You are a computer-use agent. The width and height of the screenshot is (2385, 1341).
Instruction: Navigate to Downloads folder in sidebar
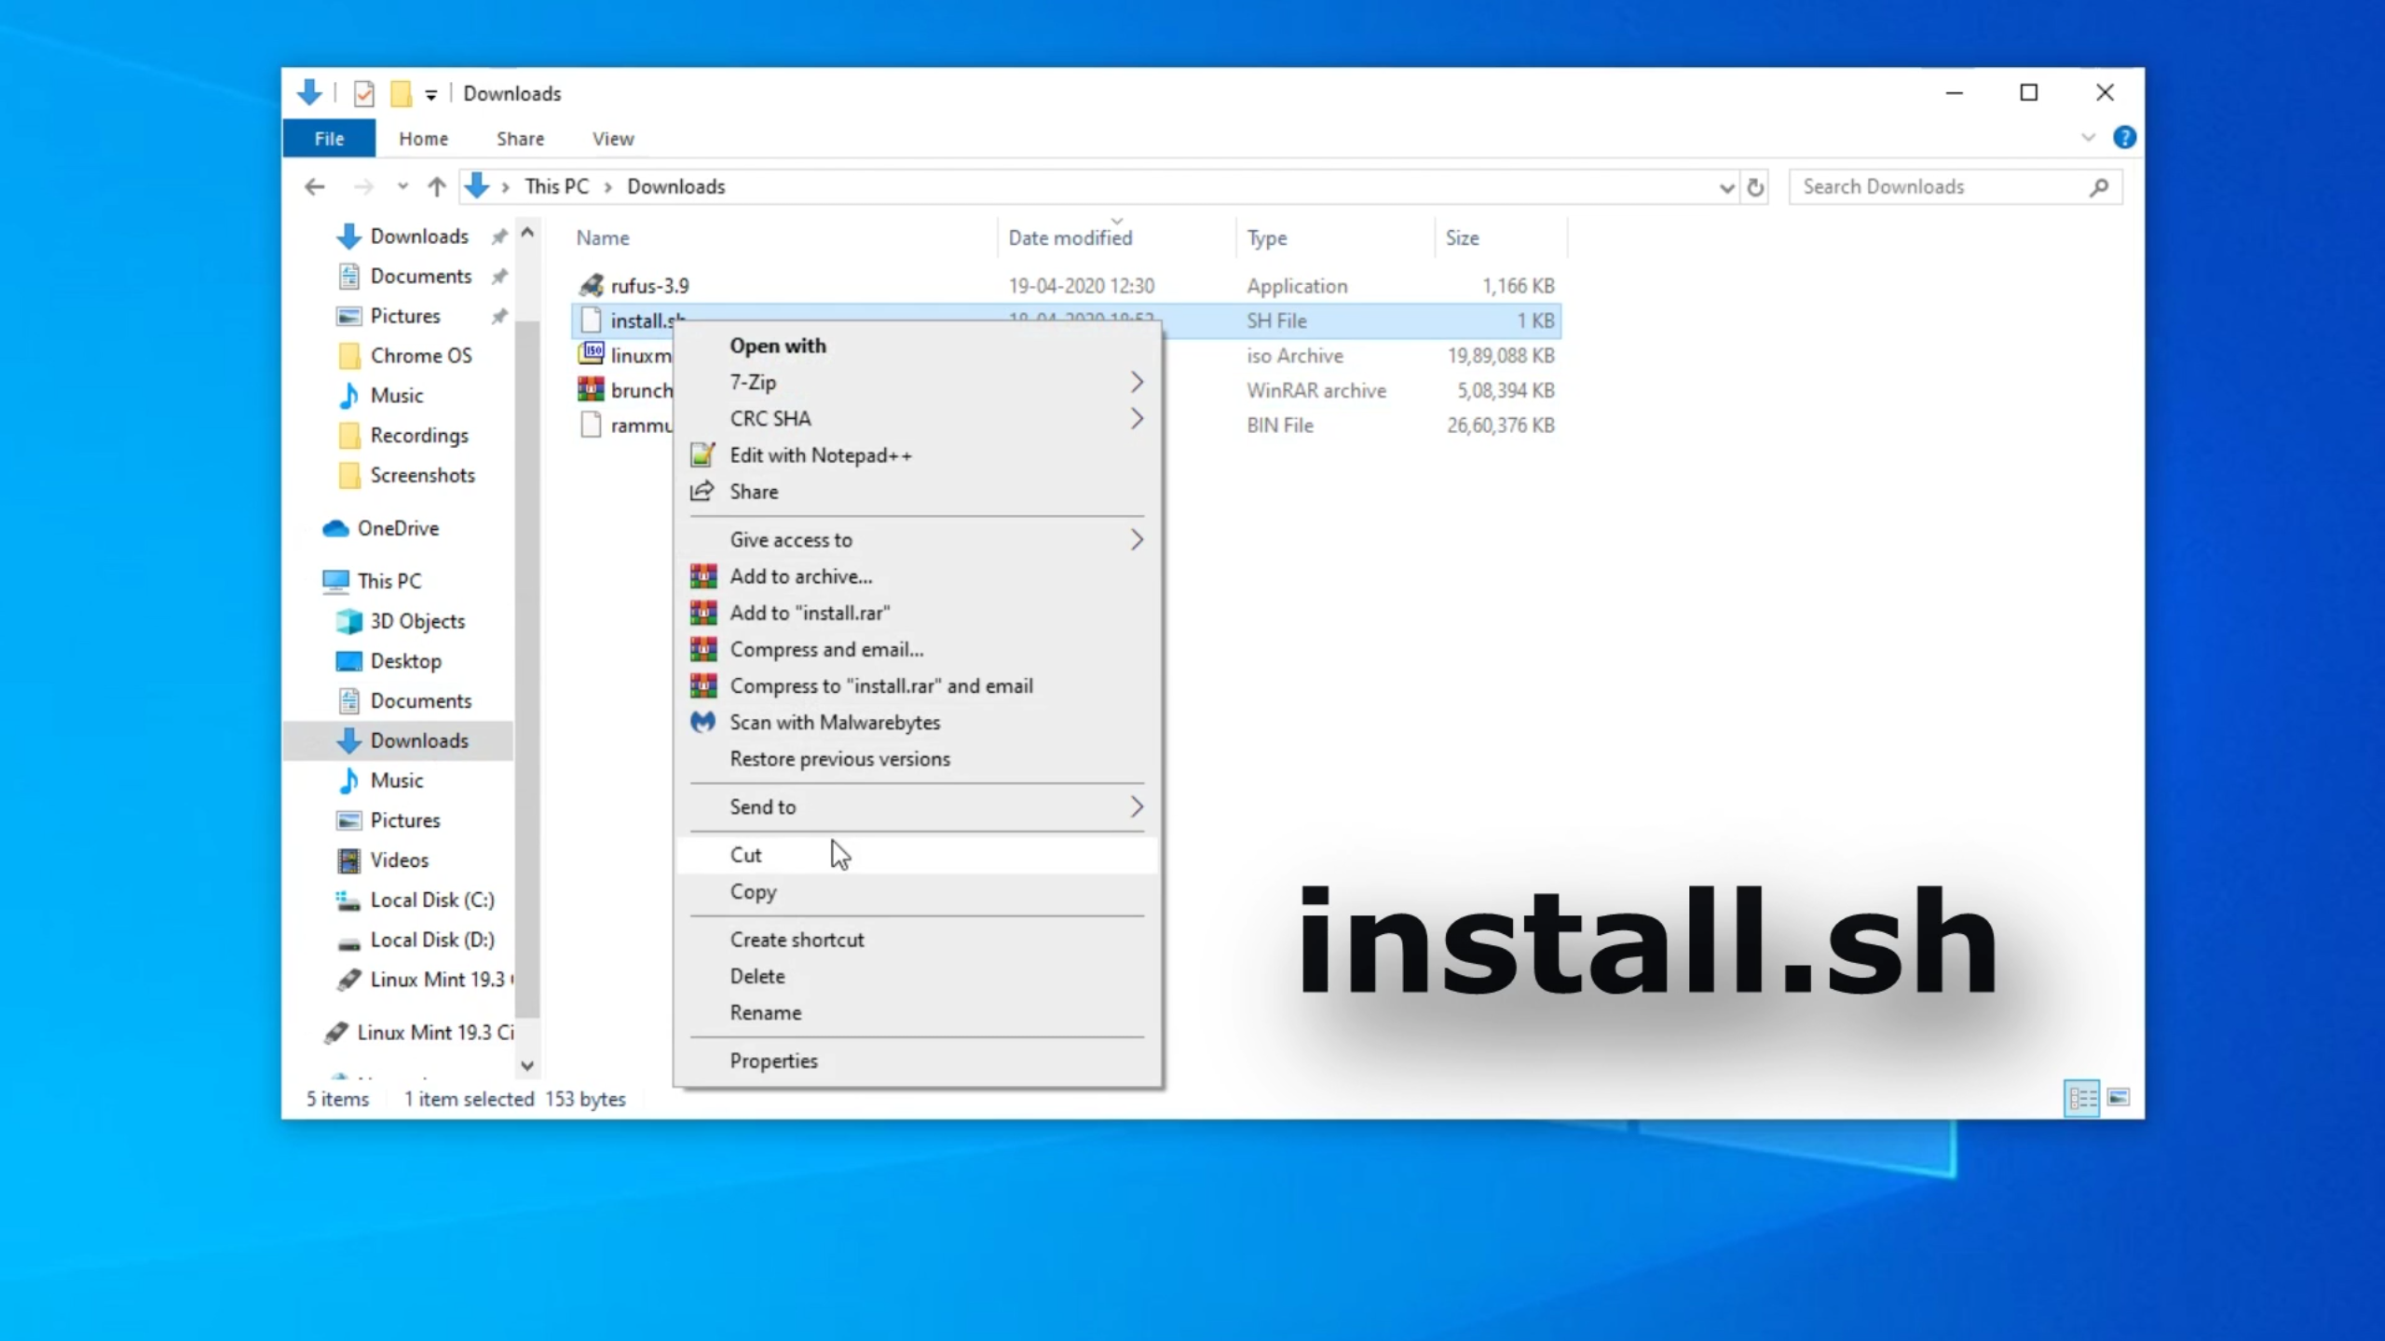(x=419, y=740)
